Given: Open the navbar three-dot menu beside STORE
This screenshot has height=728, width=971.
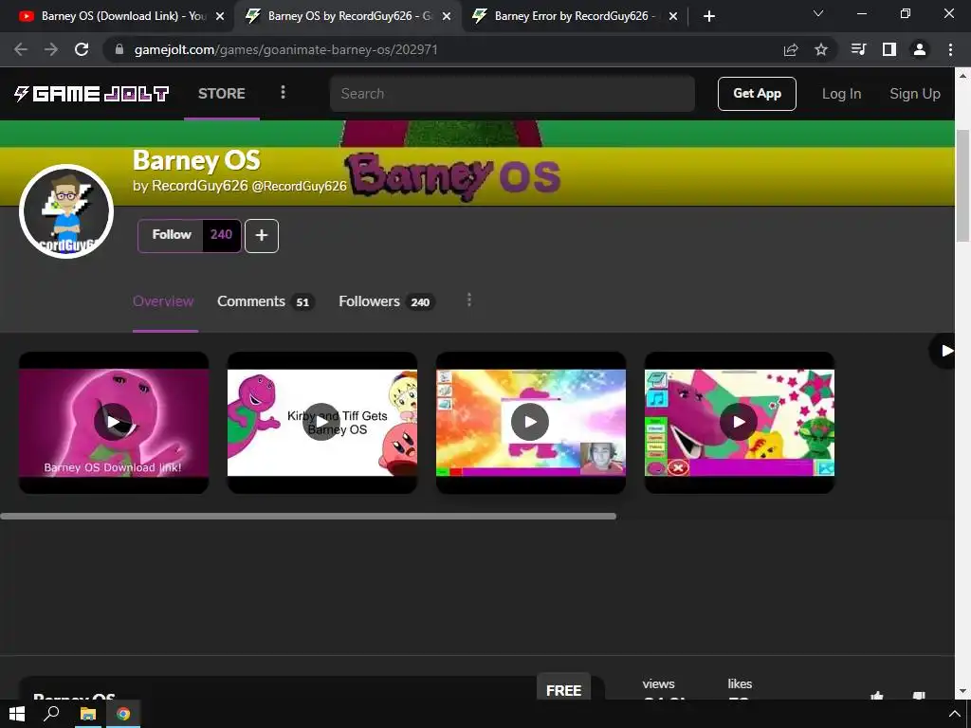Looking at the screenshot, I should (283, 93).
